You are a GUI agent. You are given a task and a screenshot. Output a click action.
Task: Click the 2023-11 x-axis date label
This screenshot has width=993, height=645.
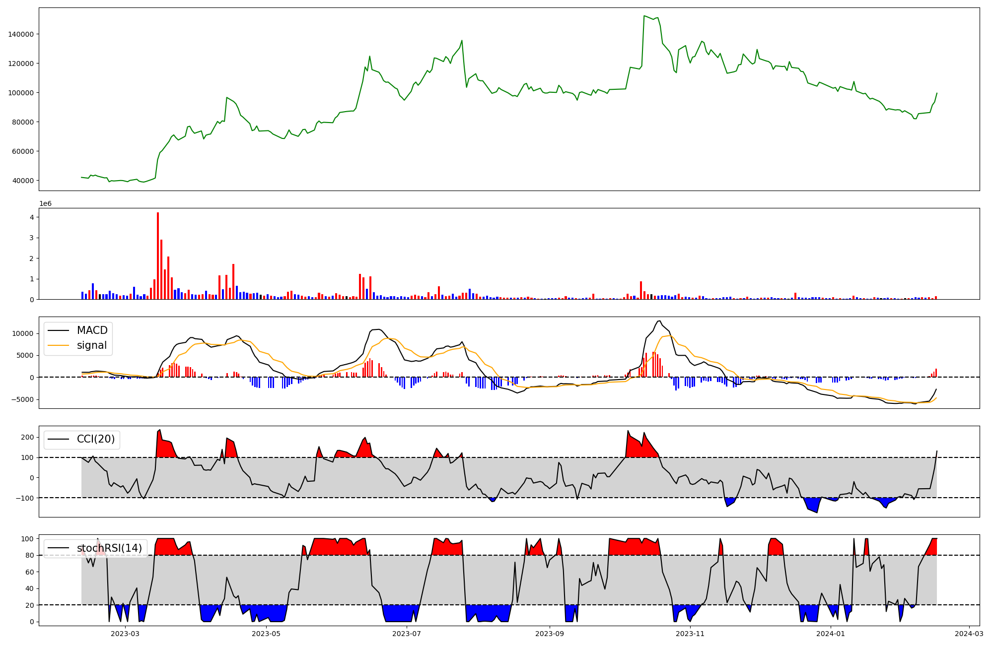(691, 633)
